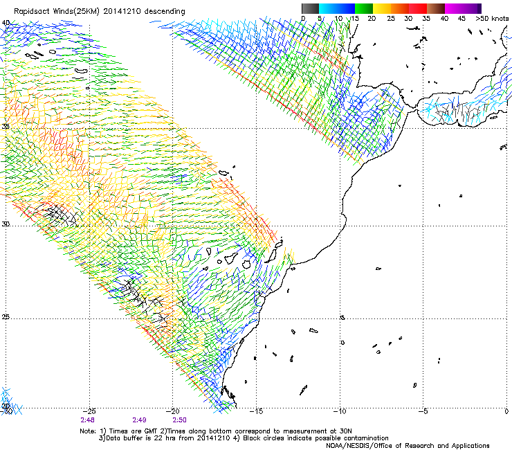Click the '-5' longitude axis label
This screenshot has width=512, height=450.
tap(423, 411)
